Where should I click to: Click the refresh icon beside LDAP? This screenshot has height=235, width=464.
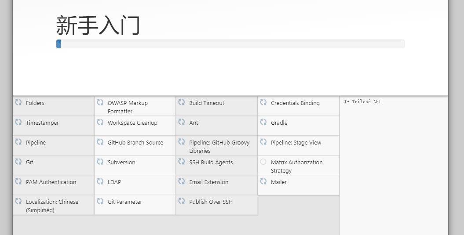(x=100, y=181)
